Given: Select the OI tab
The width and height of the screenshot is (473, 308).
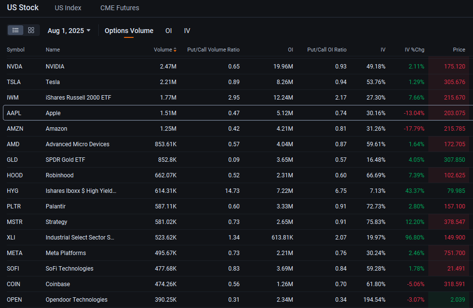Looking at the screenshot, I should click(169, 31).
